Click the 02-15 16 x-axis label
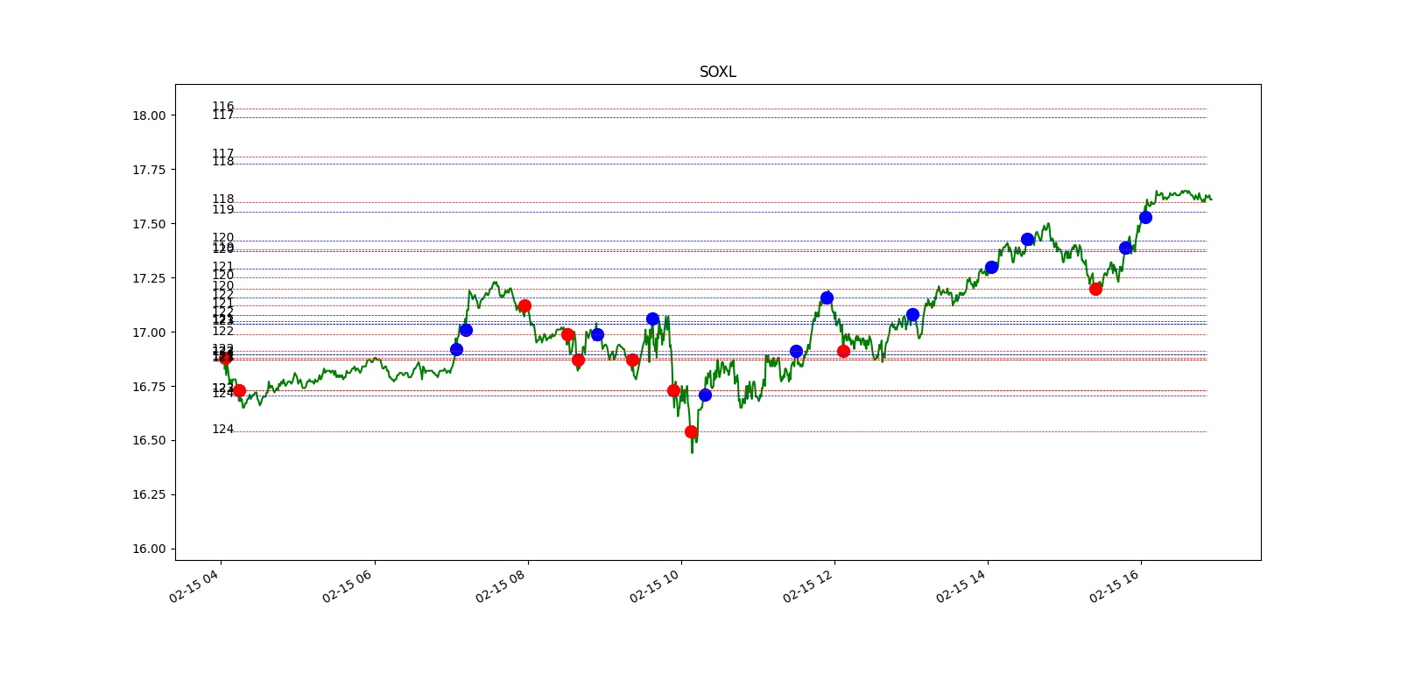Viewport: 1401px width, 700px height. (x=1115, y=585)
